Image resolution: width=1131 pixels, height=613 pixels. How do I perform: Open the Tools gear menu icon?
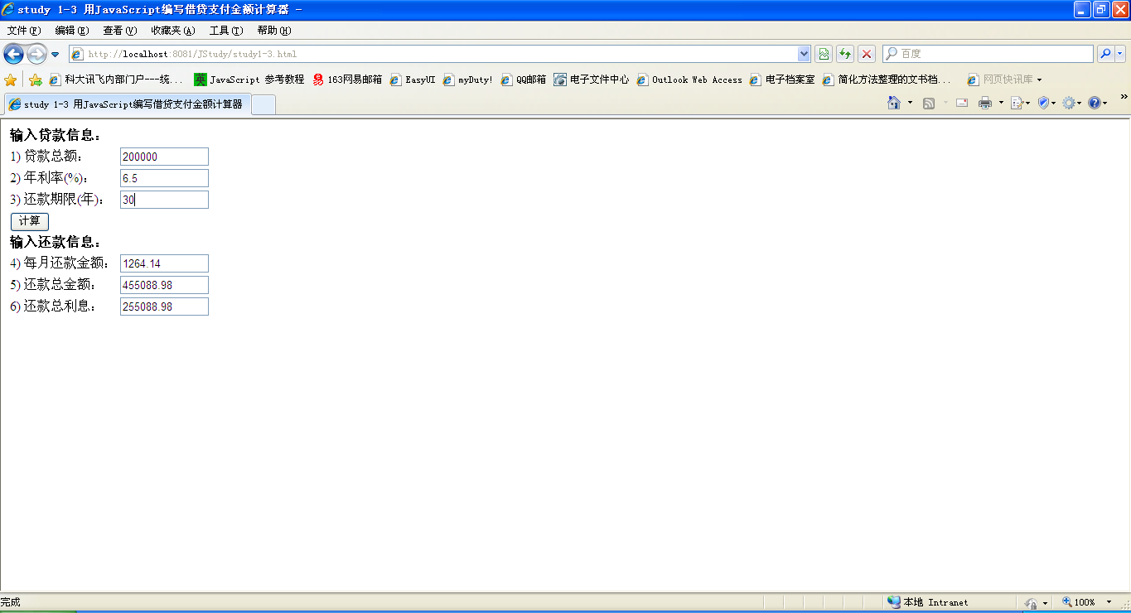coord(1071,103)
